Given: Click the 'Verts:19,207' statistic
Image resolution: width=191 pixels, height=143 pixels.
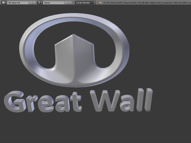Looking at the screenshot, I should tap(116, 3).
